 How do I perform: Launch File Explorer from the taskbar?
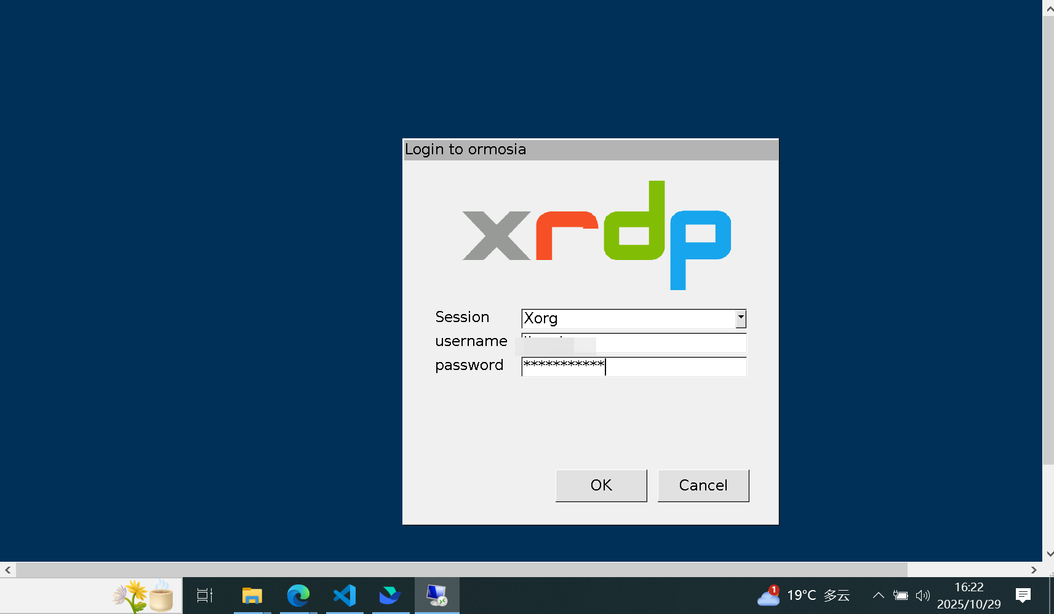[x=252, y=595]
